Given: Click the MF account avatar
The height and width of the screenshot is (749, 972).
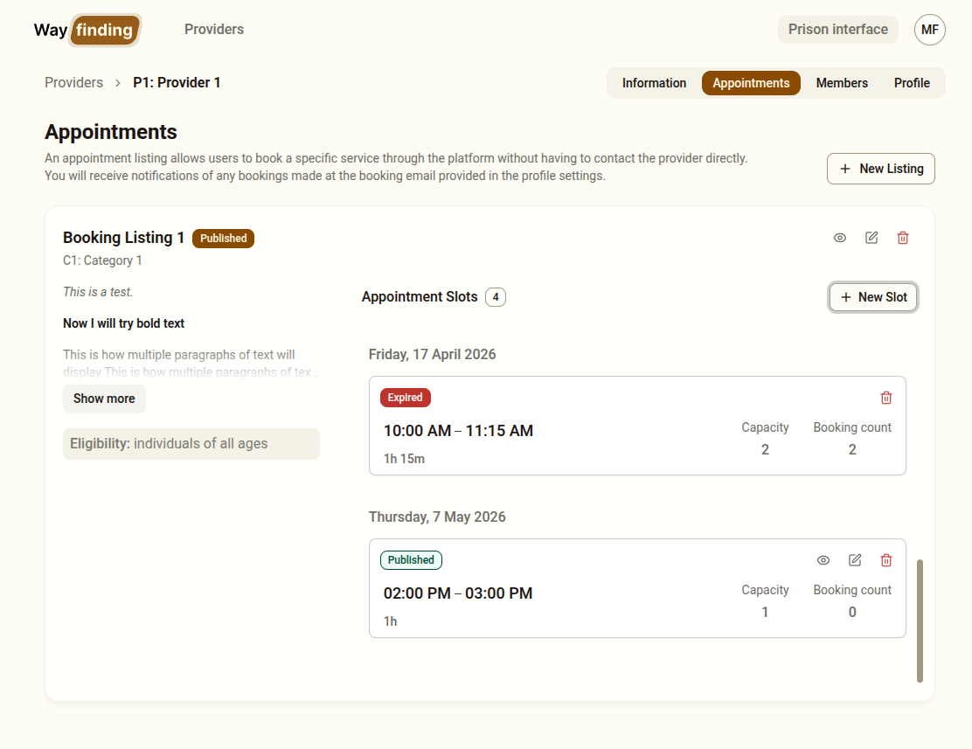Looking at the screenshot, I should coord(929,30).
